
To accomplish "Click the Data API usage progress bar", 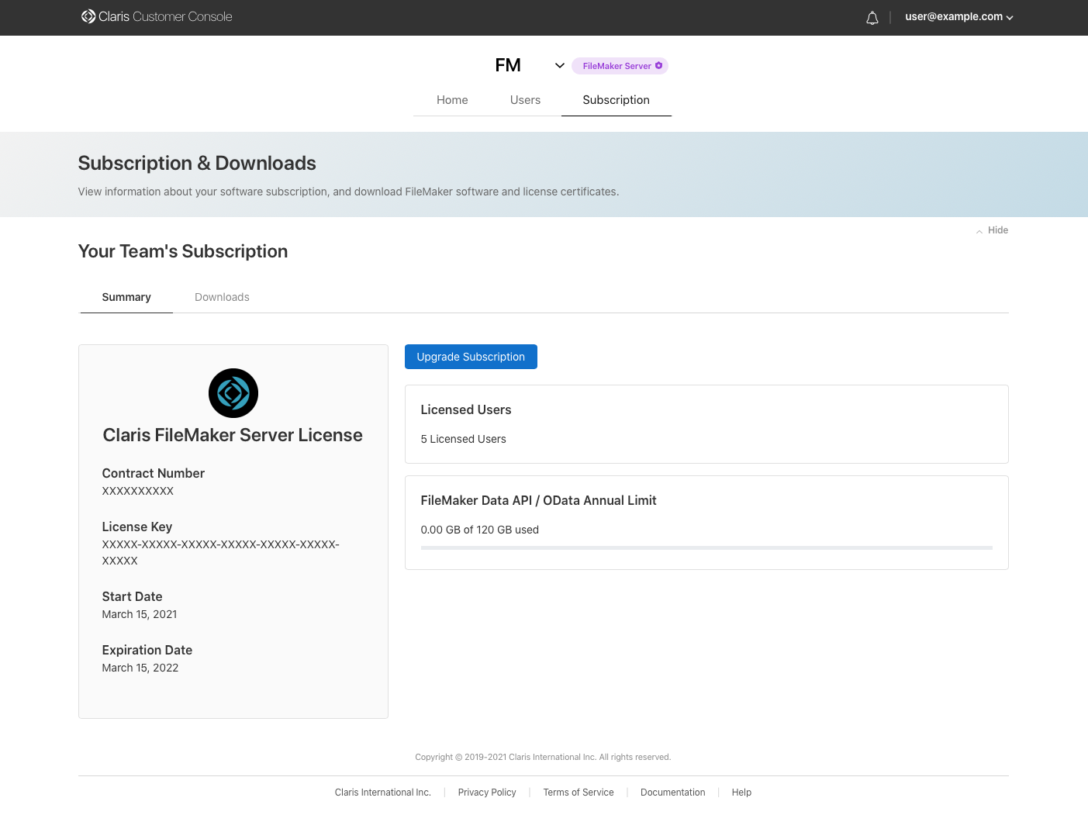I will pos(706,548).
